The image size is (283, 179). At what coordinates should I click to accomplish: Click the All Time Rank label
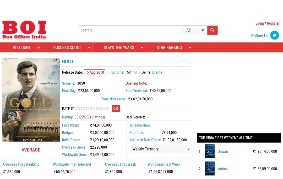tap(140, 125)
